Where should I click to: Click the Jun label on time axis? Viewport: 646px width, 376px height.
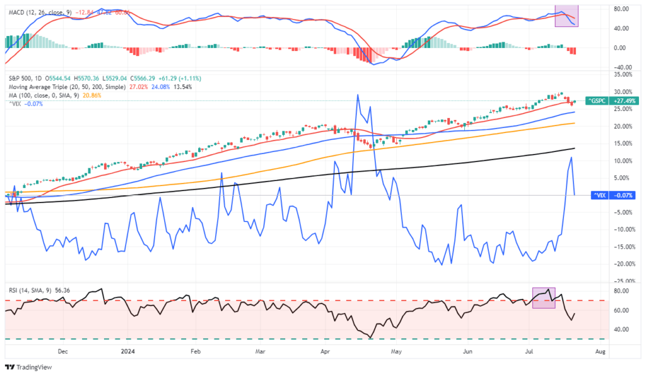coord(467,351)
